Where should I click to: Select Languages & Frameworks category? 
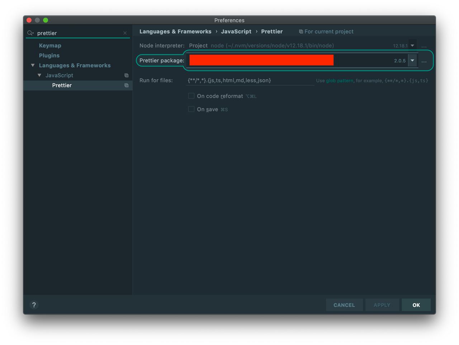click(x=75, y=65)
